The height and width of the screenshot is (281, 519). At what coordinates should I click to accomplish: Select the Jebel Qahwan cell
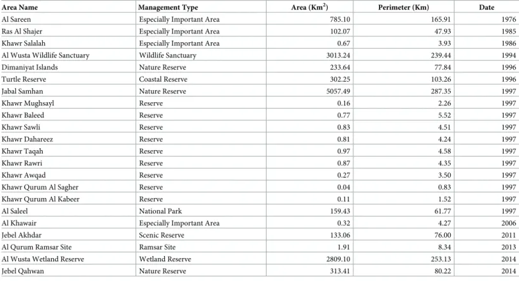pyautogui.click(x=22, y=271)
